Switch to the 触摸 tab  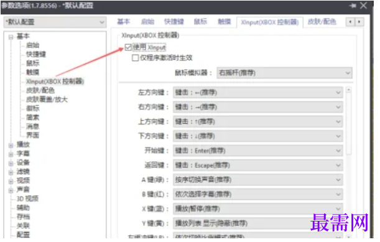pyautogui.click(x=225, y=22)
